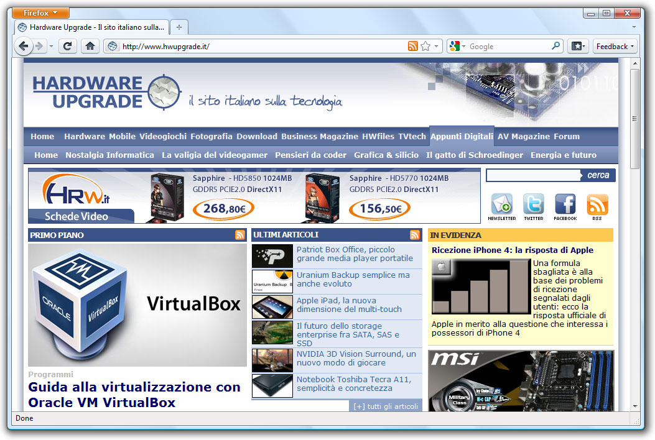Open Grafica & silicio link
Screen dimensions: 655x440
pos(386,155)
